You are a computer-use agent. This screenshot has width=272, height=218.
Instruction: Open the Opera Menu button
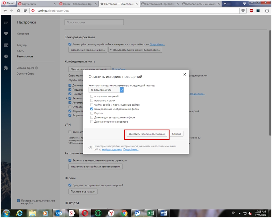(8, 3)
